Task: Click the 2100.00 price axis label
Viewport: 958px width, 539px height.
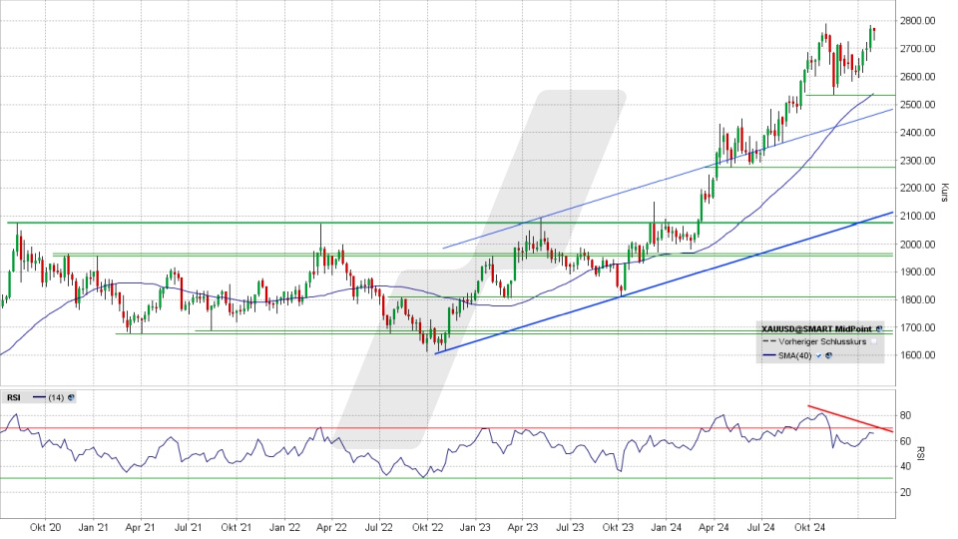Action: click(918, 217)
